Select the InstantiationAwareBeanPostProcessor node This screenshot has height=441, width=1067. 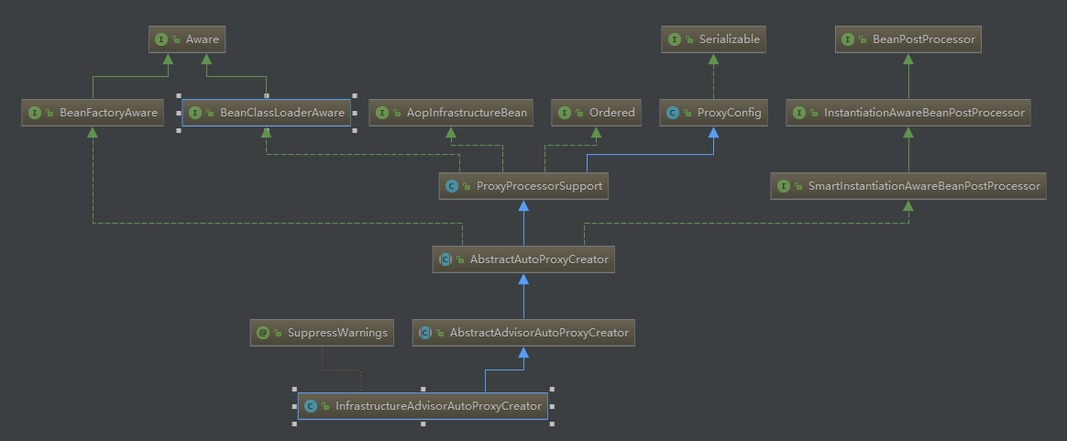pos(907,113)
